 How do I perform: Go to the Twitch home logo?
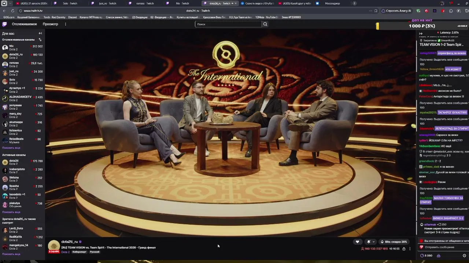(4, 24)
